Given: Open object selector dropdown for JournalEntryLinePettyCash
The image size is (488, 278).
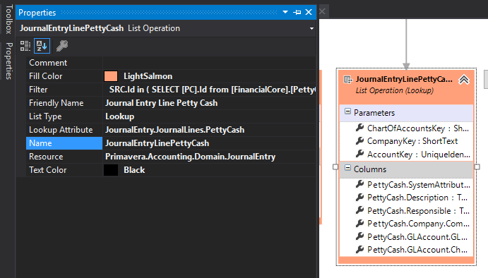Looking at the screenshot, I should tap(311, 29).
